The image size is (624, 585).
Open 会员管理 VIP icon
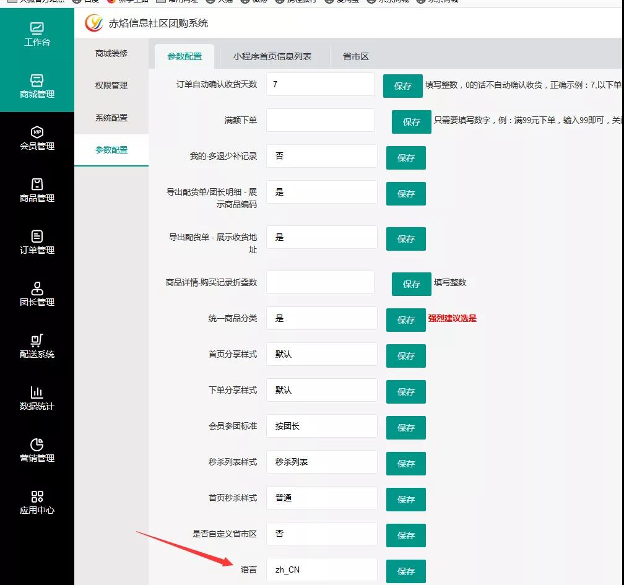[37, 132]
